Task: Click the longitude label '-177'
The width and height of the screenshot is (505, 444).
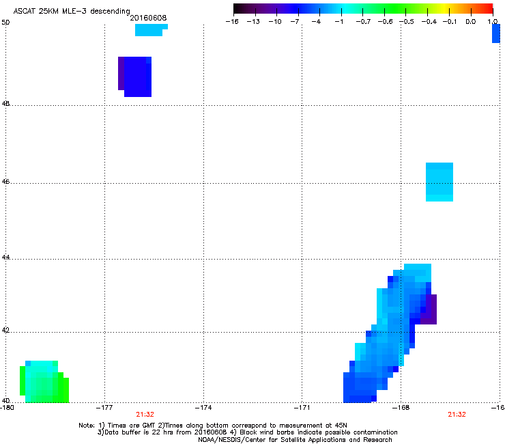Action: [104, 408]
